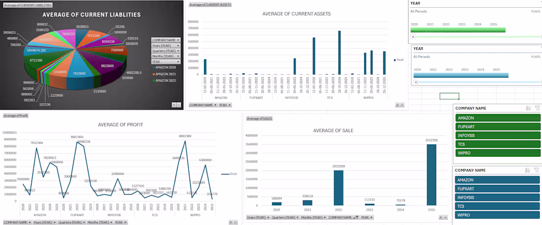Collapse field minus button on liabilities pie chart
Screen dimensions: 542x225
click(x=178, y=105)
